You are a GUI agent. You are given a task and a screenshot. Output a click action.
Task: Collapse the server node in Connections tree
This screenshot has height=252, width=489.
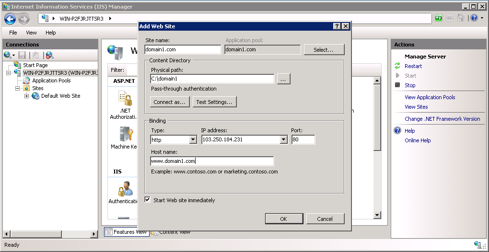(x=8, y=73)
